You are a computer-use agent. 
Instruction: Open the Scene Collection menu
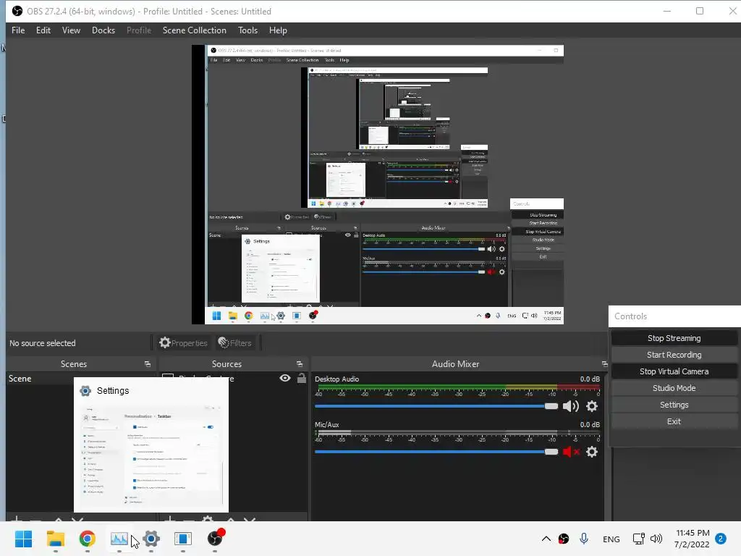(x=194, y=30)
